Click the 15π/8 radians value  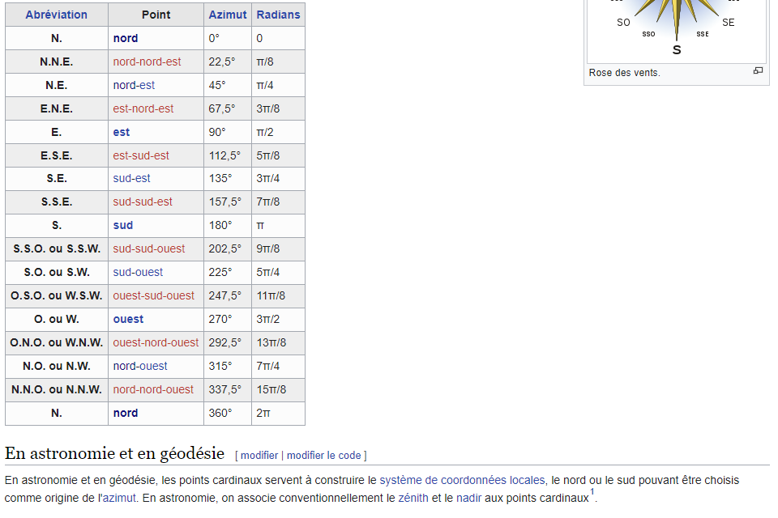click(271, 389)
